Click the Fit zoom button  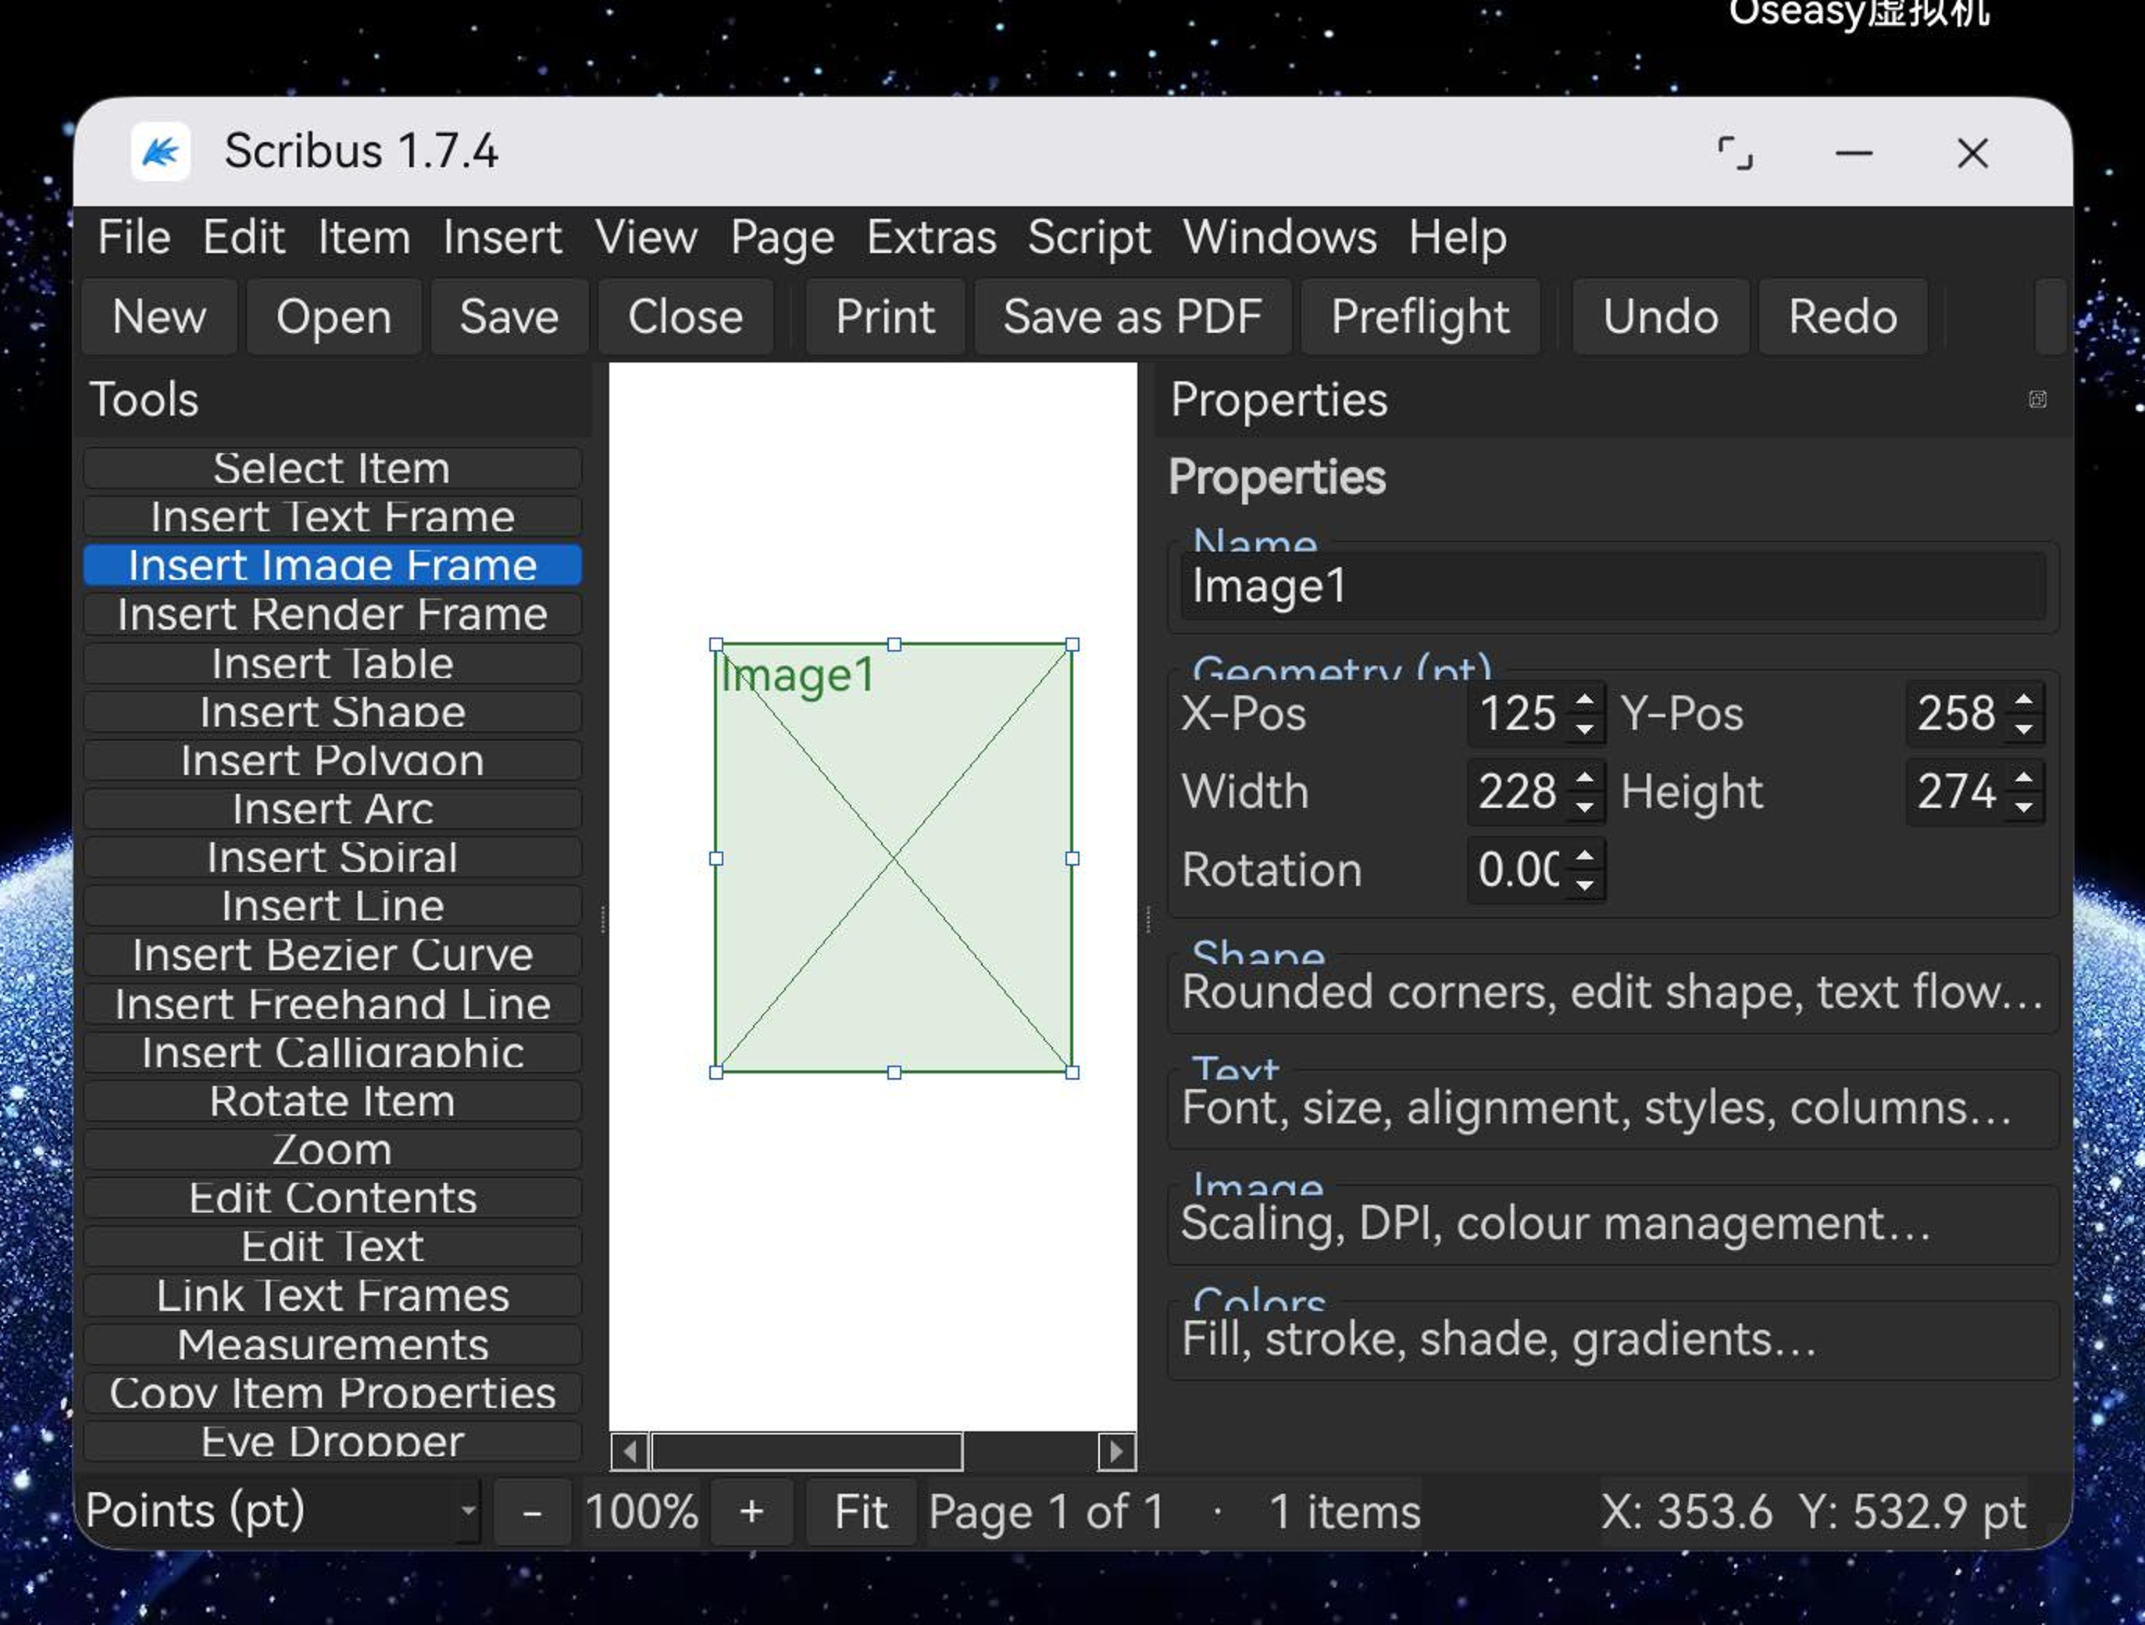point(861,1512)
